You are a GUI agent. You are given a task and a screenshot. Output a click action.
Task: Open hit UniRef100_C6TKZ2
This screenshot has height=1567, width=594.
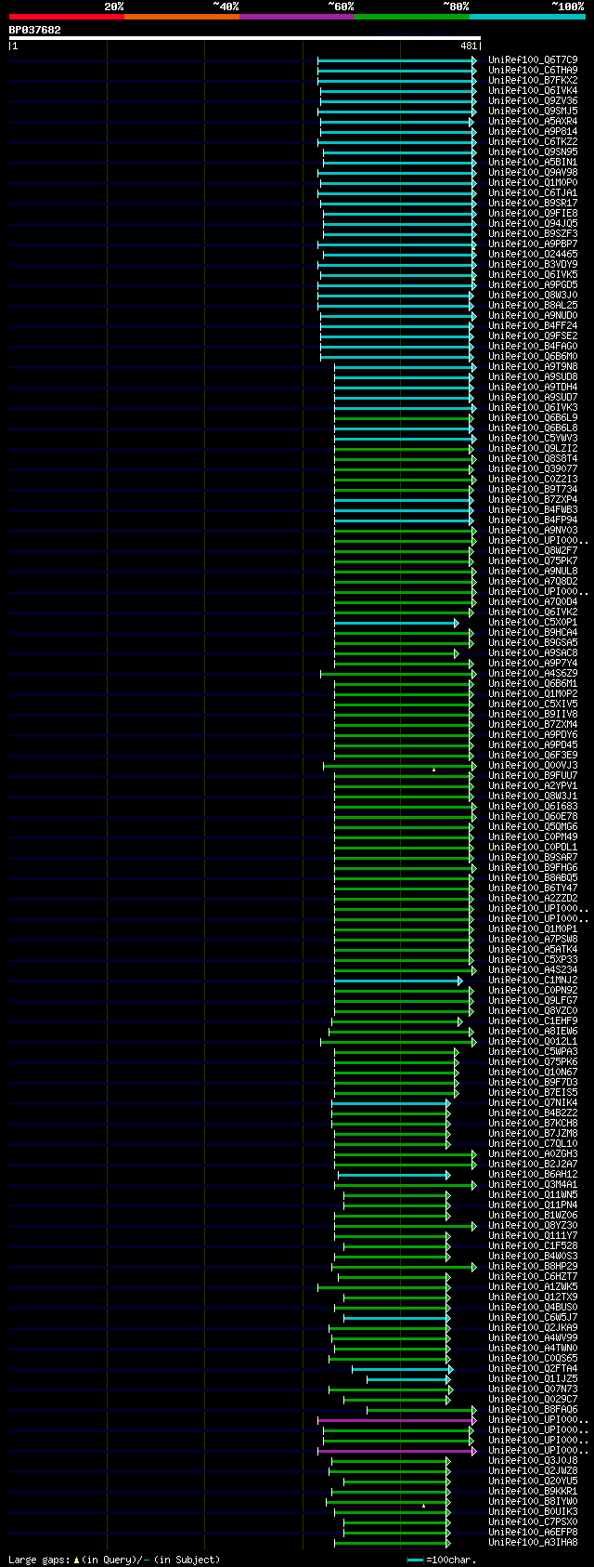coord(533,141)
